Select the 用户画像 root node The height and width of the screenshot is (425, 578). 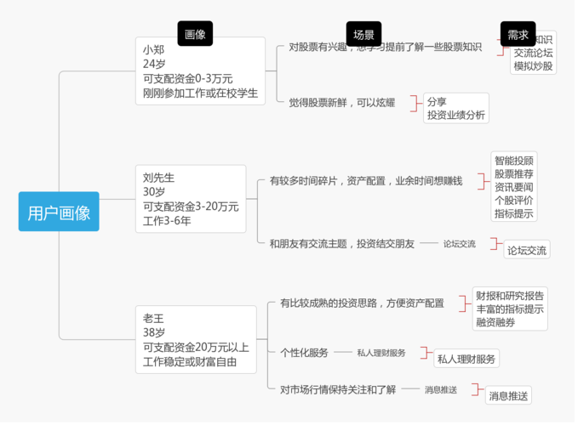coord(59,211)
